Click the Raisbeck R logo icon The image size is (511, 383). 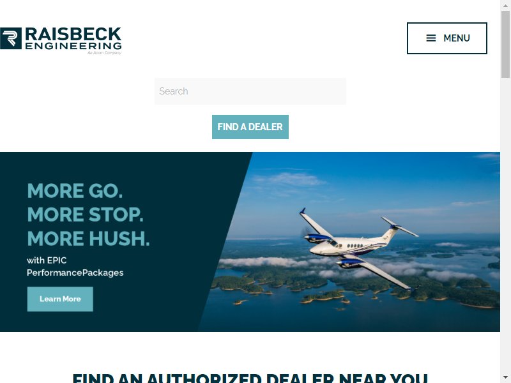click(11, 38)
